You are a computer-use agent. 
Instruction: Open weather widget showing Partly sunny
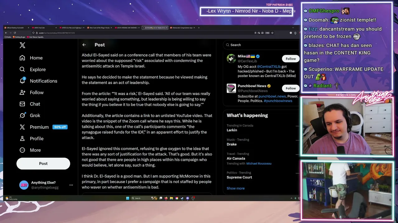coord(12,198)
